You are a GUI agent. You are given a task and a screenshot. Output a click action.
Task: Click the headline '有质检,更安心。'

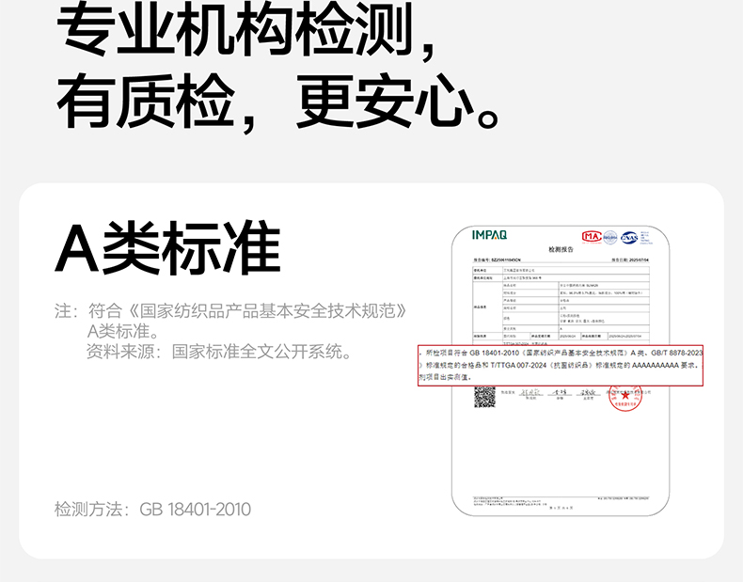point(278,102)
